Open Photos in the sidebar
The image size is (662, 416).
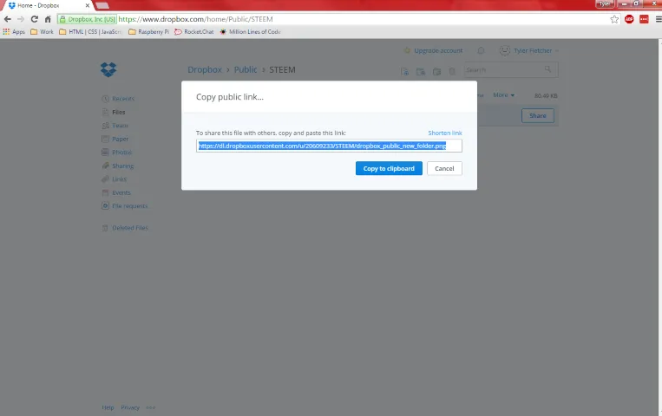tap(116, 153)
